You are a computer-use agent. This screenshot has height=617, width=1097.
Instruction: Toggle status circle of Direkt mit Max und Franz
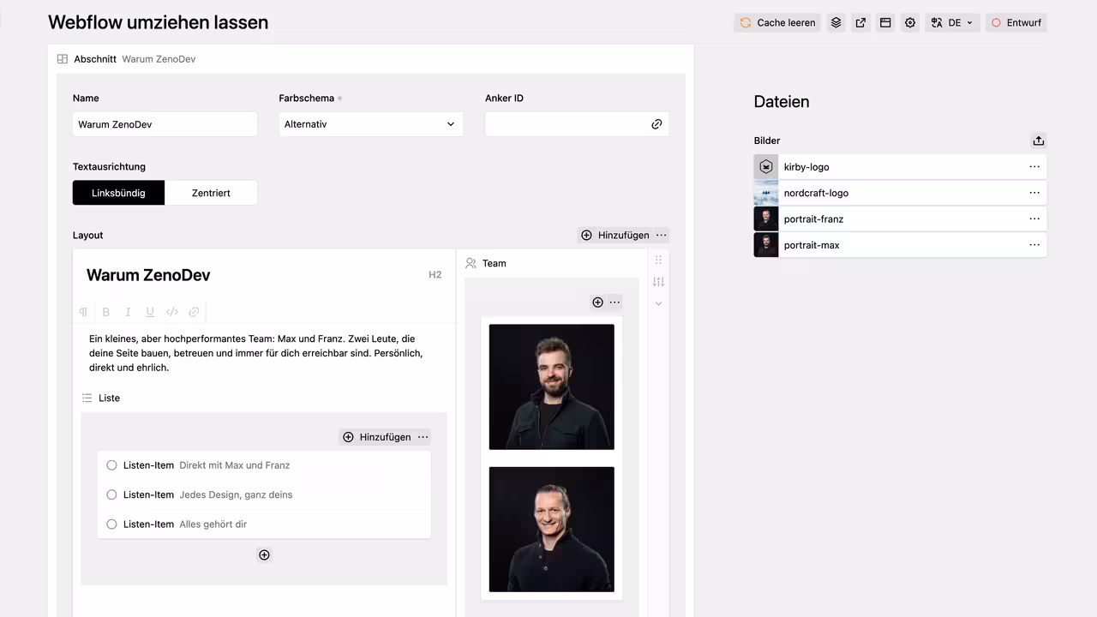111,465
